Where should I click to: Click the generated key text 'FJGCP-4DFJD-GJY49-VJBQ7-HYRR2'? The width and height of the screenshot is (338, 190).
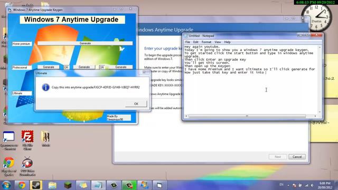[x=117, y=87]
